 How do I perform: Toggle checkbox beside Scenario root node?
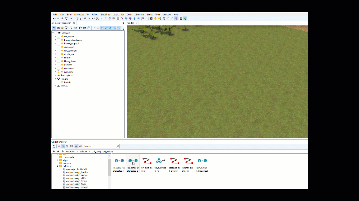pos(56,33)
